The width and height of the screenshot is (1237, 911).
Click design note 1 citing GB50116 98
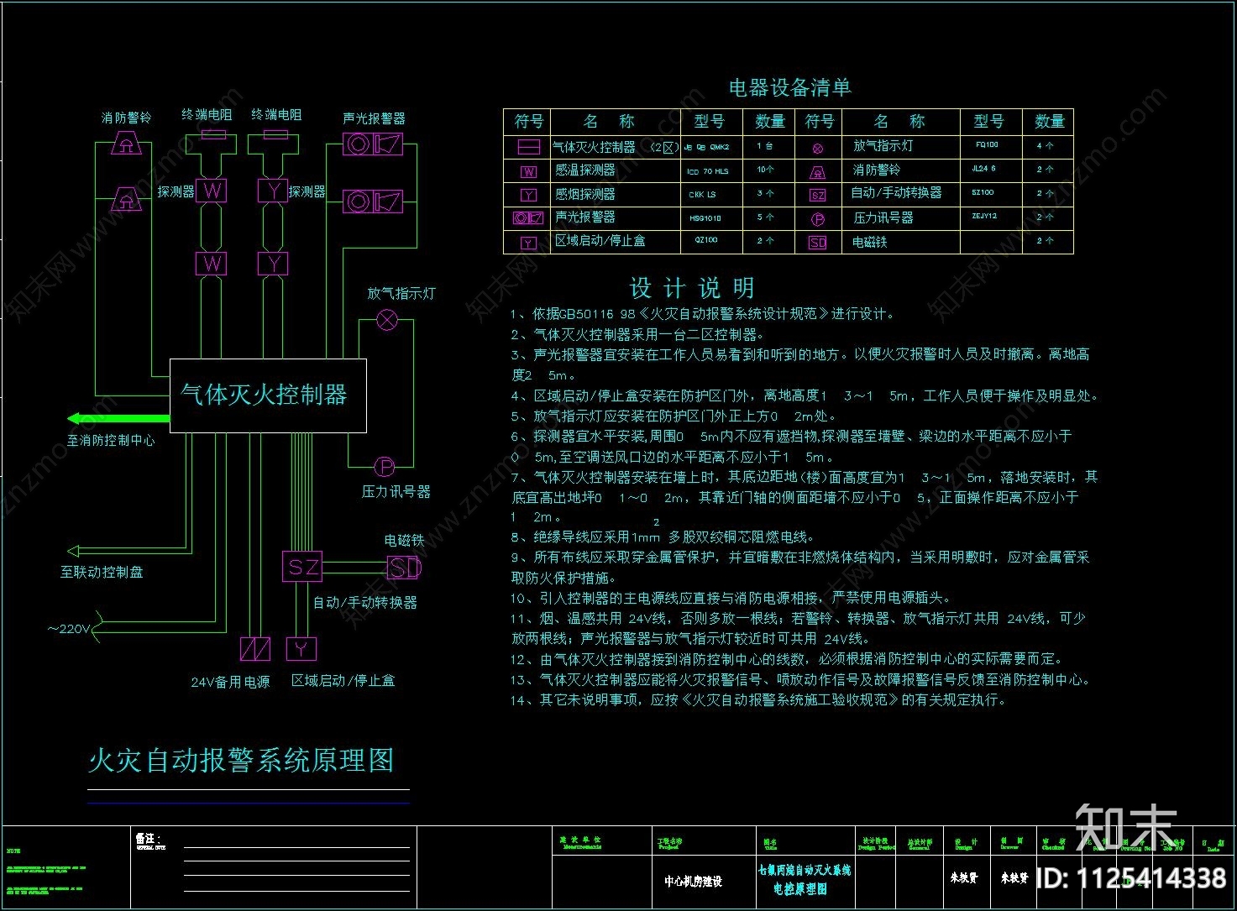[705, 314]
